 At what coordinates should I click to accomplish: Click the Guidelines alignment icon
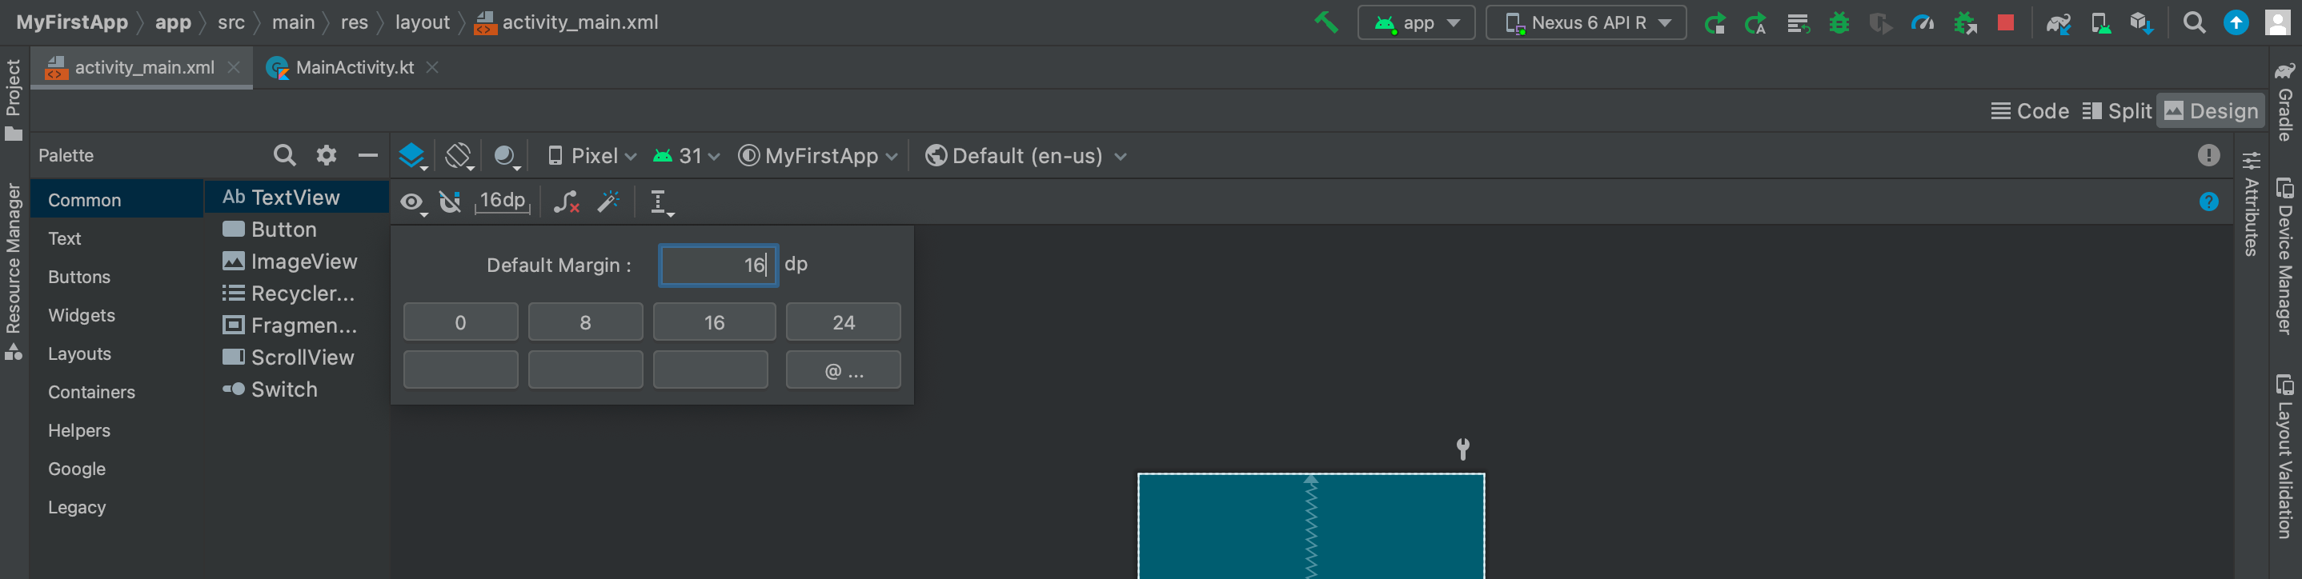[660, 202]
